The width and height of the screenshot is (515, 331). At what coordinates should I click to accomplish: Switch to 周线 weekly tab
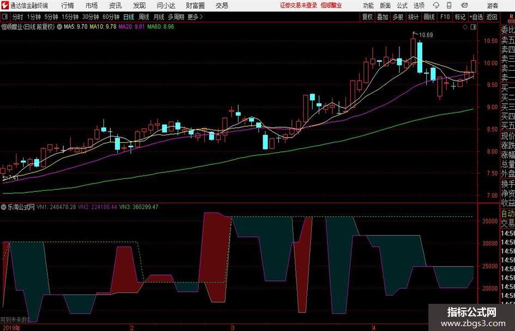[x=143, y=17]
